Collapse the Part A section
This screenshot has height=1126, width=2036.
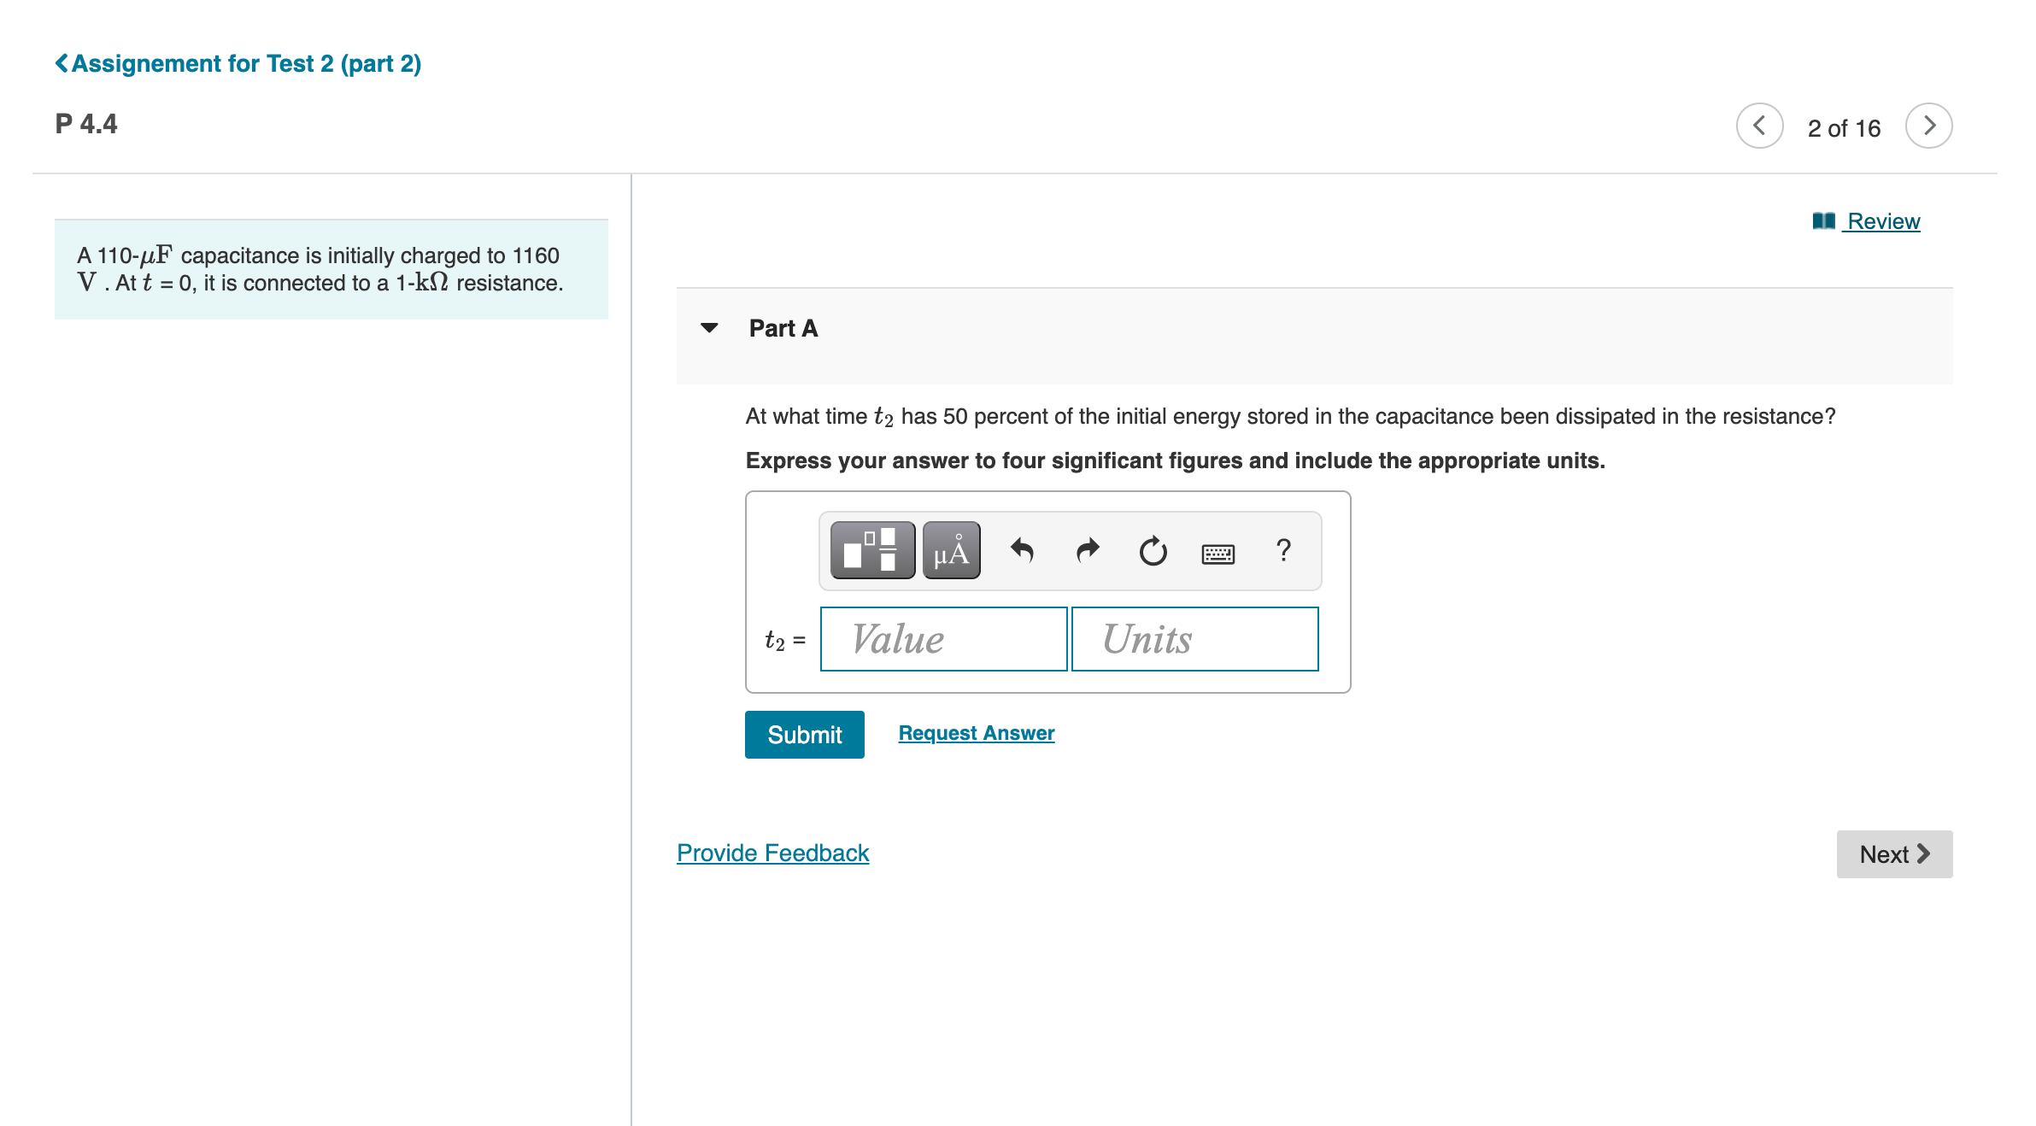pyautogui.click(x=709, y=328)
